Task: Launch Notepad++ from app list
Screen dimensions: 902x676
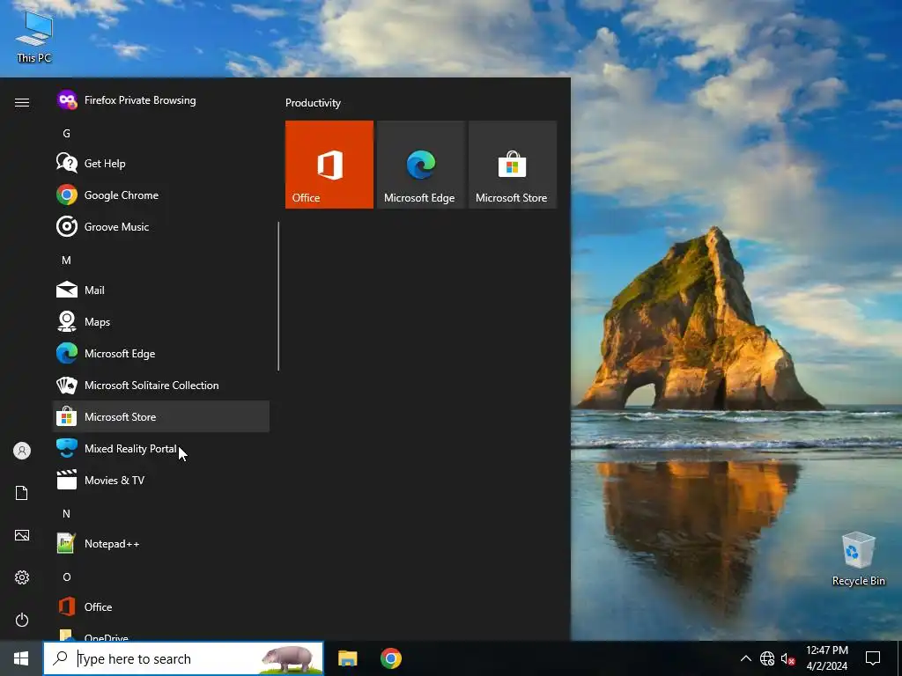Action: coord(161,543)
